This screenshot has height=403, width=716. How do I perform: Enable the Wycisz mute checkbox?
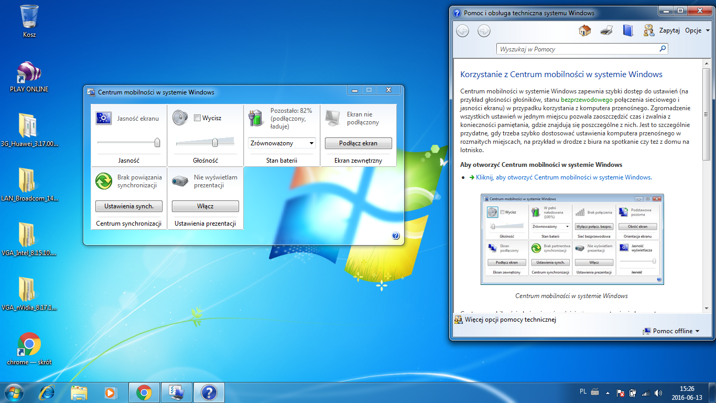(197, 118)
